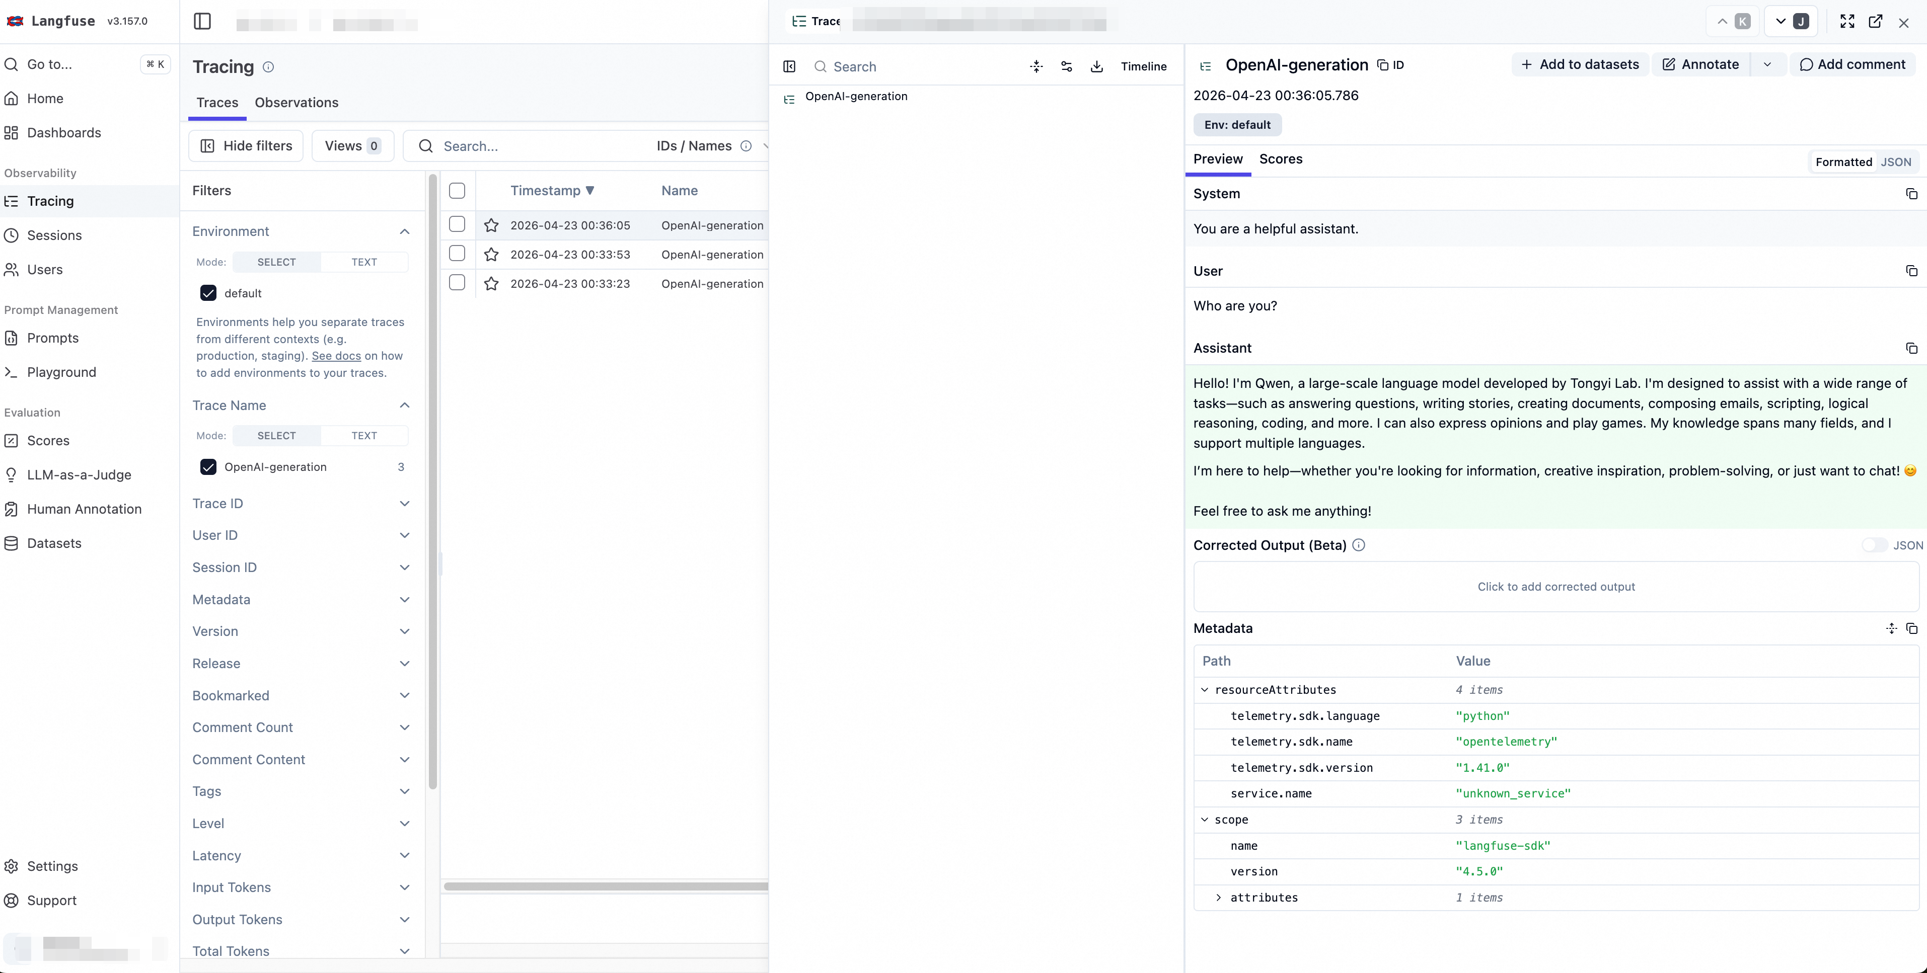Click the filters panel vertical scrollbar
The height and width of the screenshot is (973, 1927).
click(x=432, y=482)
